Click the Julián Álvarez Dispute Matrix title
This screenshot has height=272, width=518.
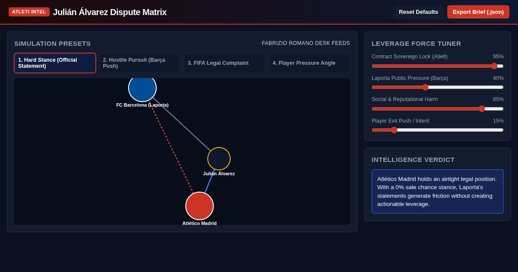pyautogui.click(x=110, y=12)
